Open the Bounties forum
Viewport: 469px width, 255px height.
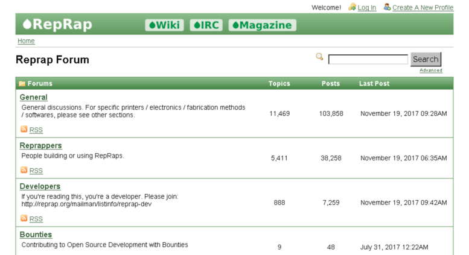pyautogui.click(x=36, y=235)
